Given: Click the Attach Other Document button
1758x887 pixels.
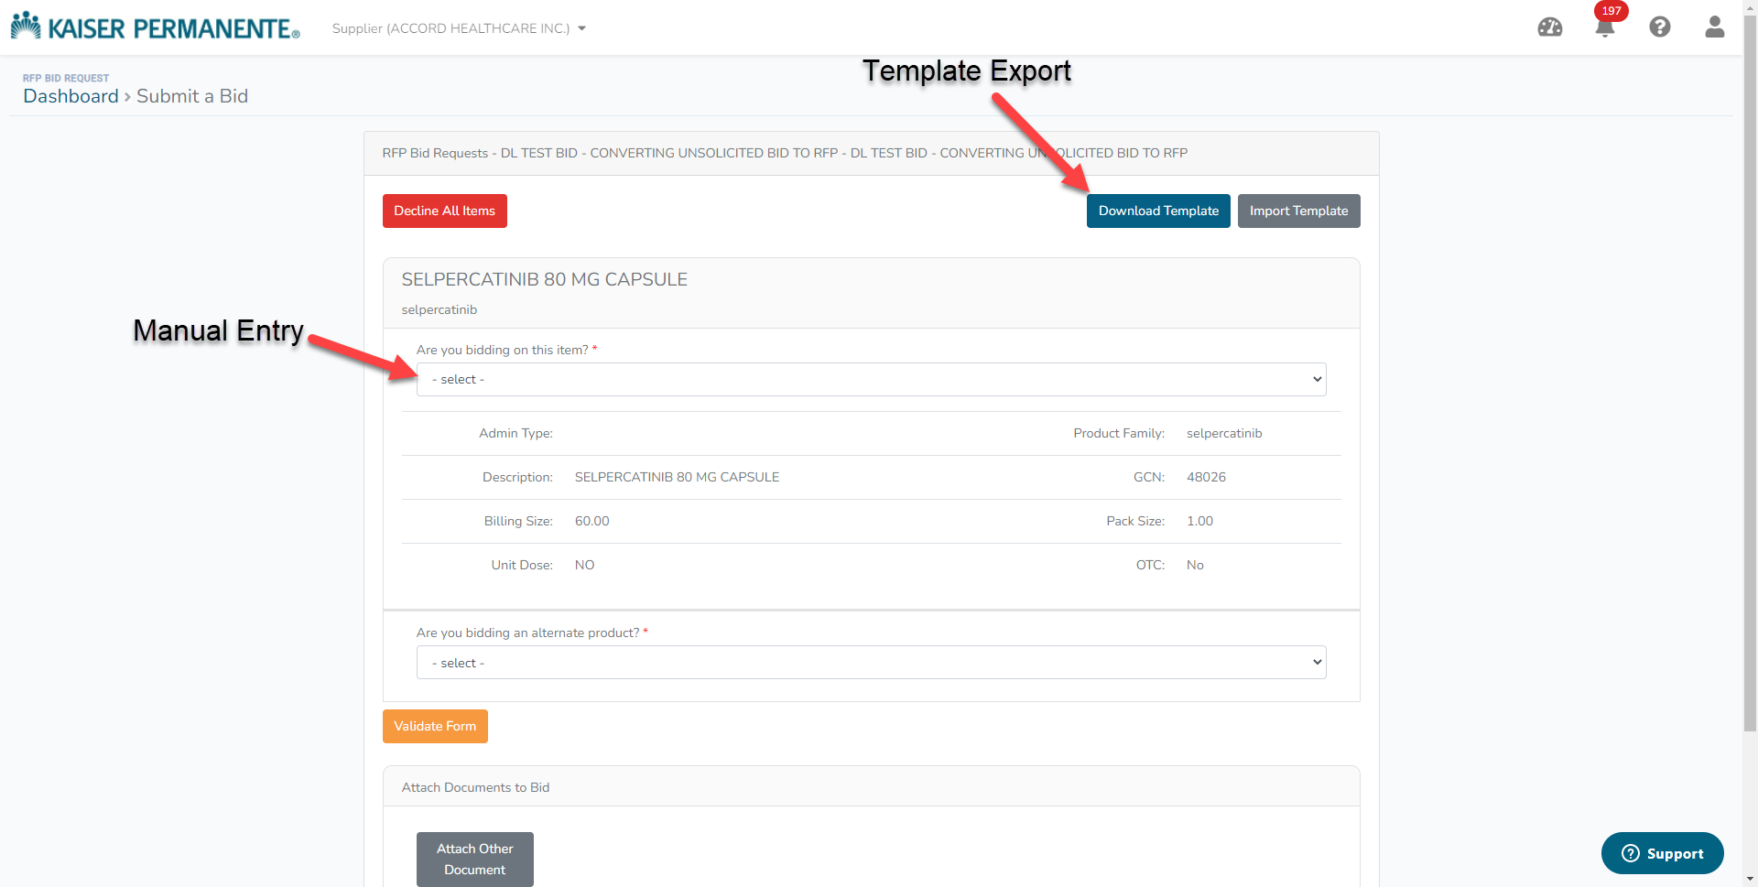Looking at the screenshot, I should pos(474,859).
